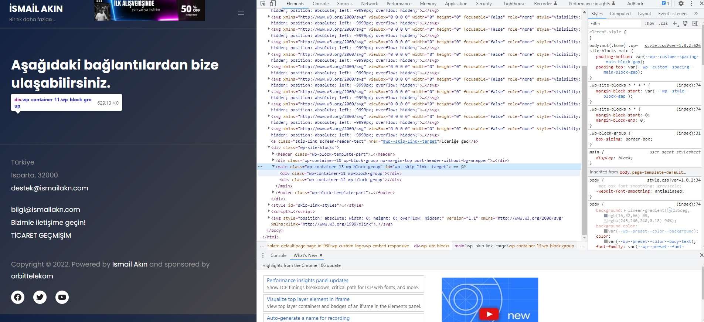Open the YouTube social icon

coord(62,297)
